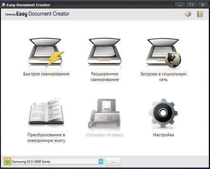Open the help manual book icon
The image size is (210, 169).
pyautogui.click(x=200, y=14)
